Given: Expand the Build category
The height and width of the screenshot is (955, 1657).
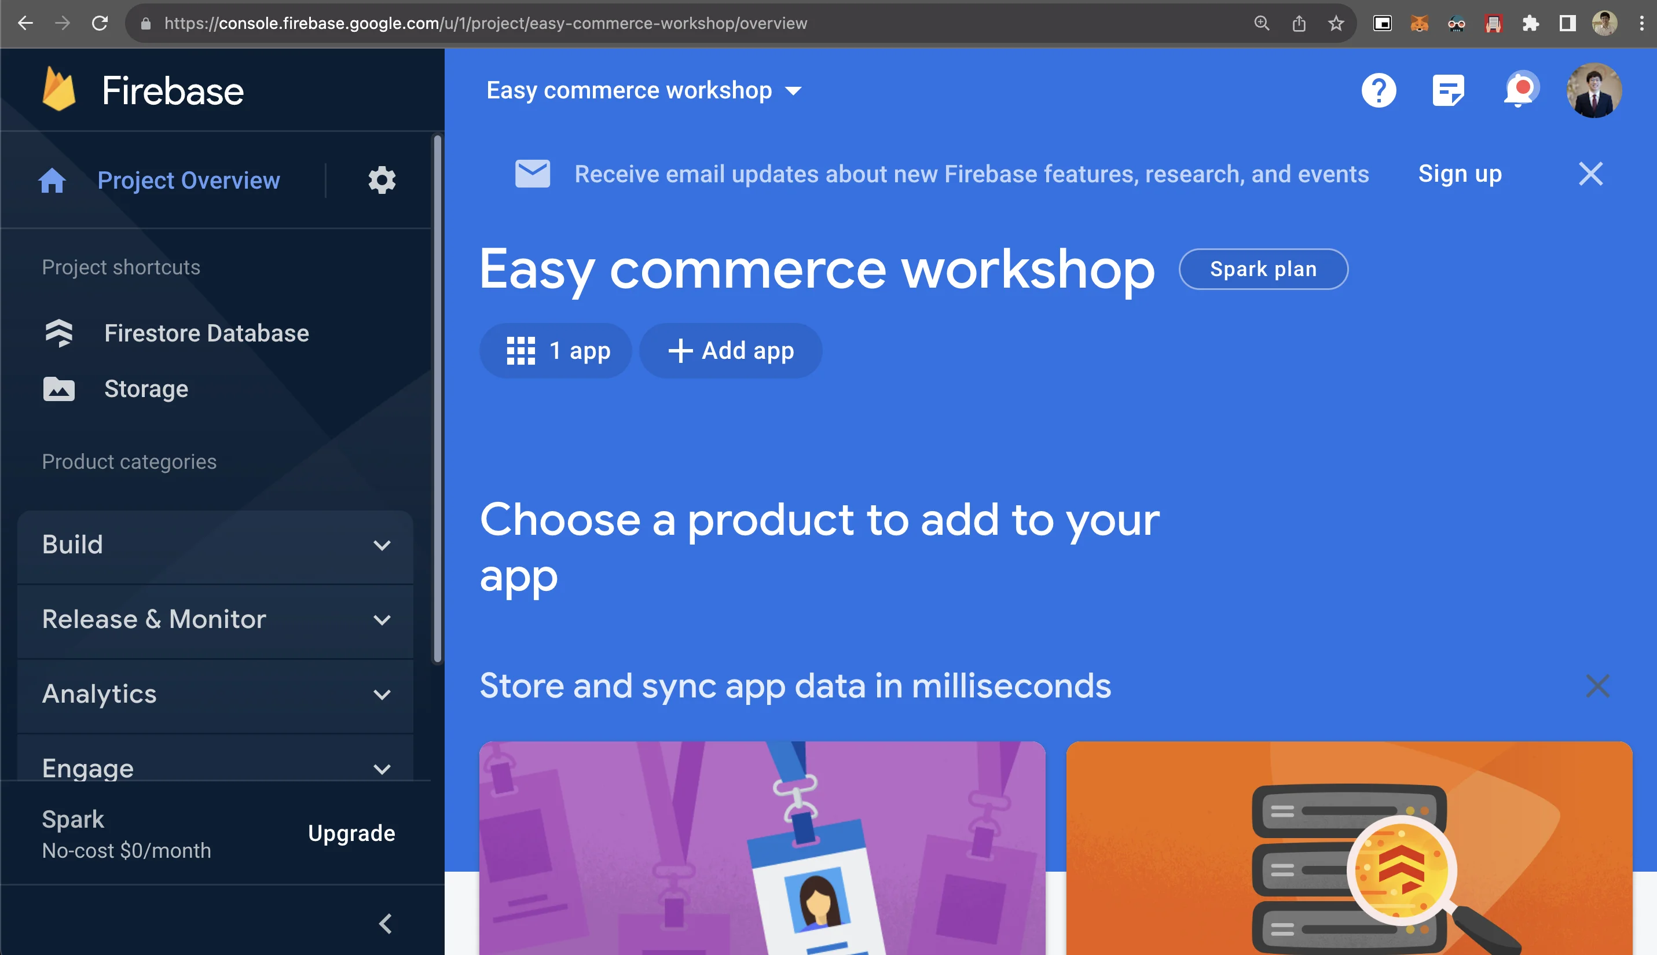Looking at the screenshot, I should click(x=215, y=545).
